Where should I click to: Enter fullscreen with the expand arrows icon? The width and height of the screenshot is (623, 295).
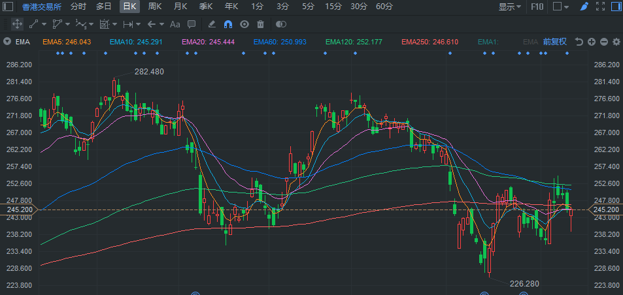[600, 7]
